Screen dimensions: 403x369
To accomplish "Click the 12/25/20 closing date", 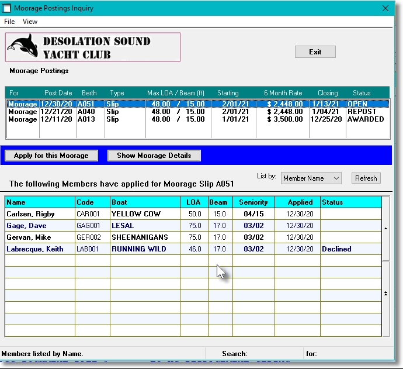I will pyautogui.click(x=326, y=119).
